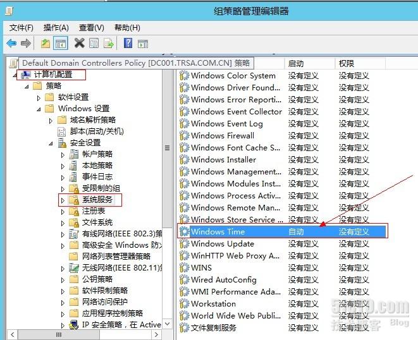This screenshot has height=340, width=418.
Task: Open the 文件(F) menu
Action: (22, 28)
